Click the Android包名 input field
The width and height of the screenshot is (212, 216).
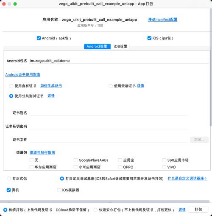click(119, 61)
